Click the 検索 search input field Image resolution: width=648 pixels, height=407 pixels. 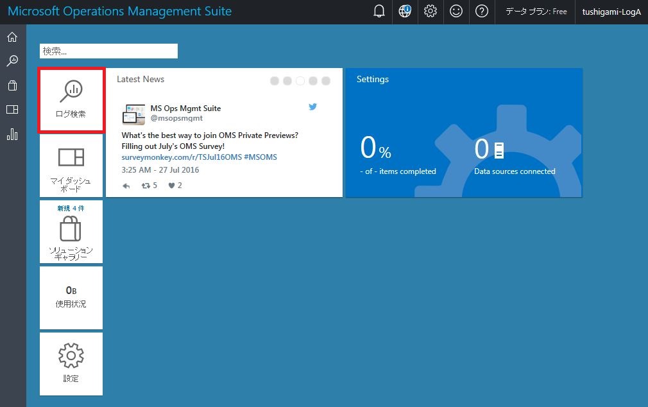click(108, 51)
